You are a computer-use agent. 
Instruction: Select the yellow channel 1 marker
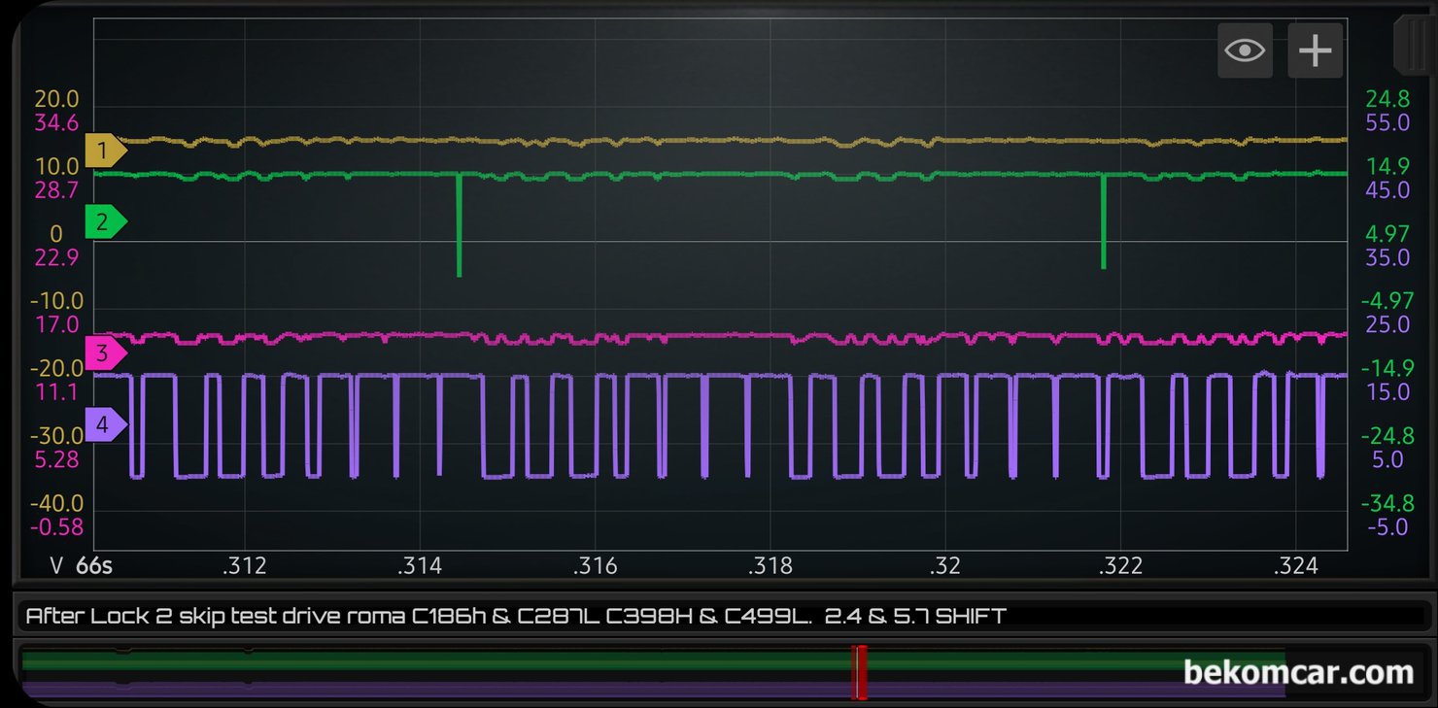[105, 151]
